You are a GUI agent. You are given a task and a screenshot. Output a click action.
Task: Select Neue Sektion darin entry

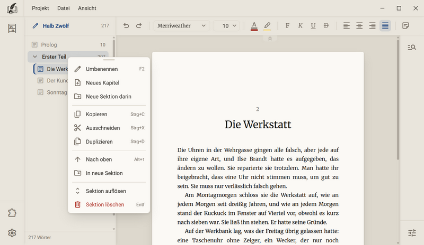coord(109,97)
